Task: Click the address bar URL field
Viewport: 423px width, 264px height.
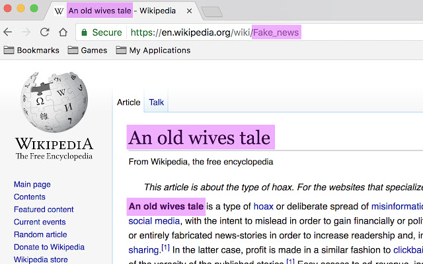Action: pos(250,32)
